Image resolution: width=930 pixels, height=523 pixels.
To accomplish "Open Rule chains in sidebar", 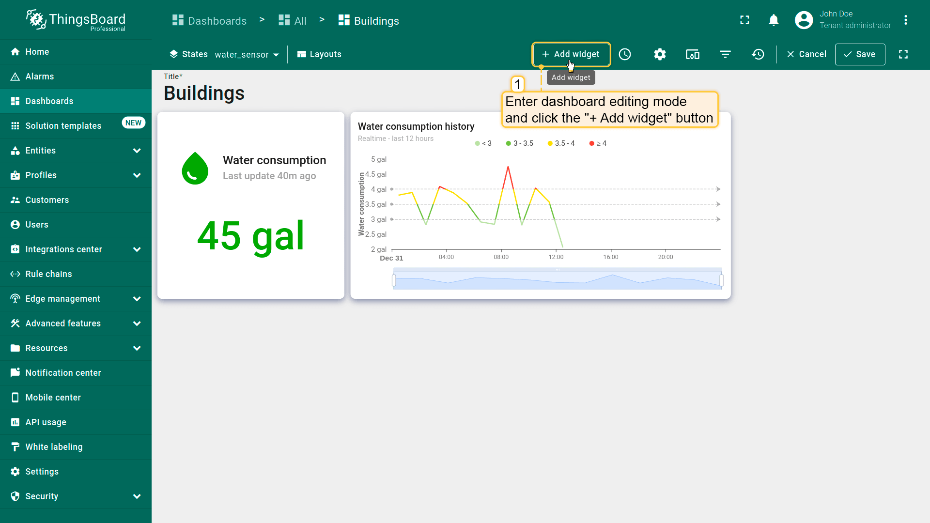I will (48, 274).
